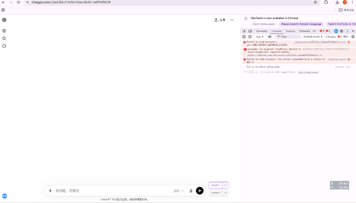
Task: Open the Default levels dropdown
Action: pos(313,37)
